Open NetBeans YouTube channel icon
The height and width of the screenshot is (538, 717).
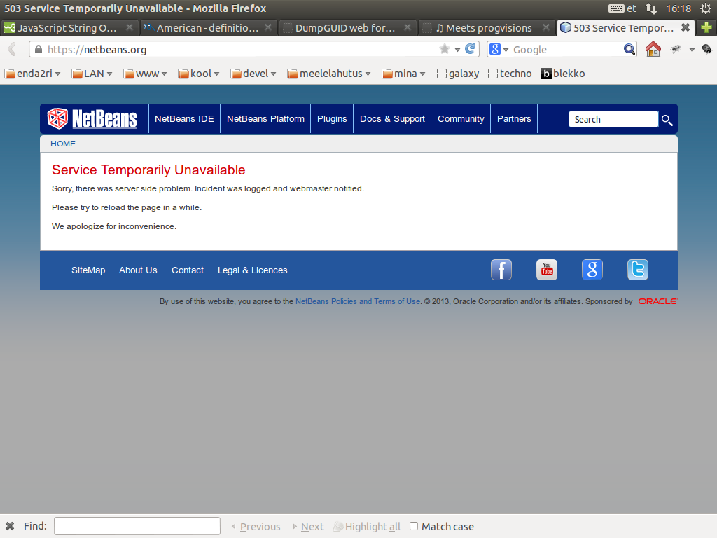[547, 270]
